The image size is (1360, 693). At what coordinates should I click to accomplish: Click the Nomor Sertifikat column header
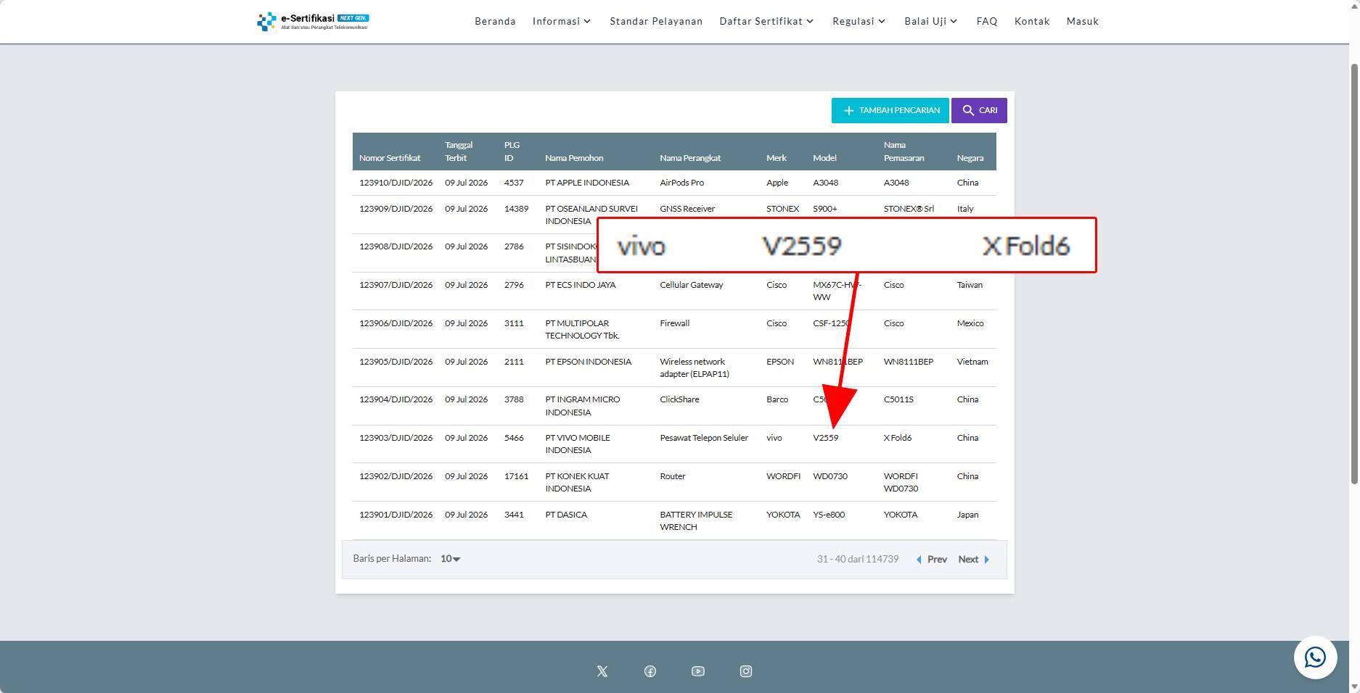(x=390, y=158)
